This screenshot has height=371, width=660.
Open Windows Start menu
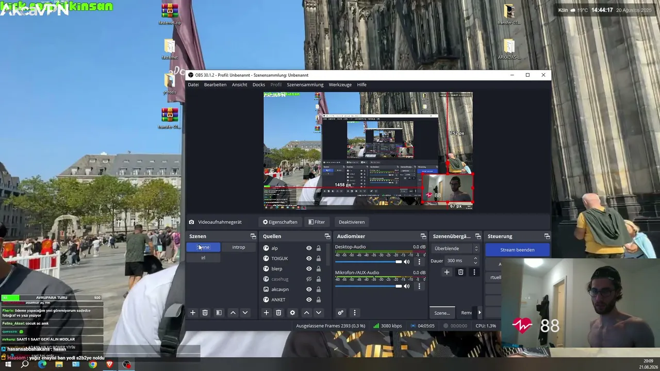coord(8,364)
